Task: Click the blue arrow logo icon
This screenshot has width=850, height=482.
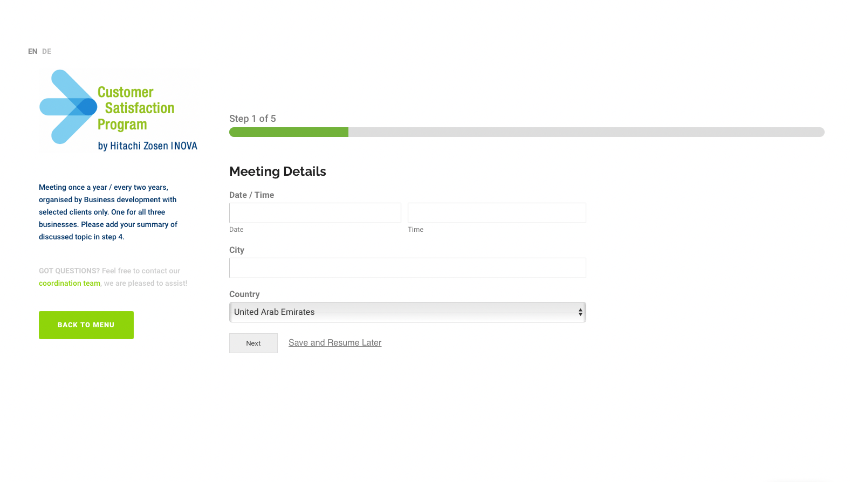Action: pyautogui.click(x=68, y=107)
